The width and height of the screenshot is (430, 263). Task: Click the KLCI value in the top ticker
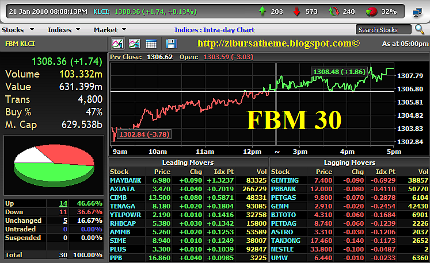click(155, 11)
